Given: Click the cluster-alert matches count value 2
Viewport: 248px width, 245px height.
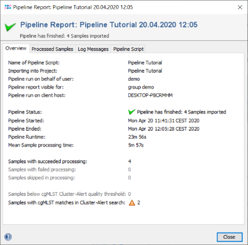Looking at the screenshot, I should tap(139, 203).
